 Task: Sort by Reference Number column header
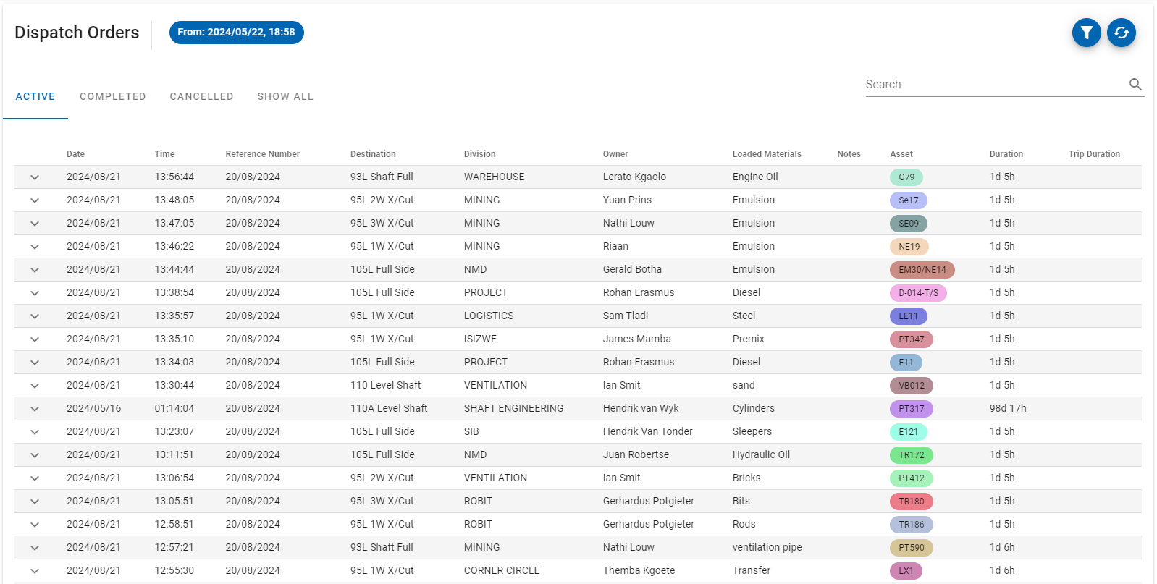[x=262, y=154]
